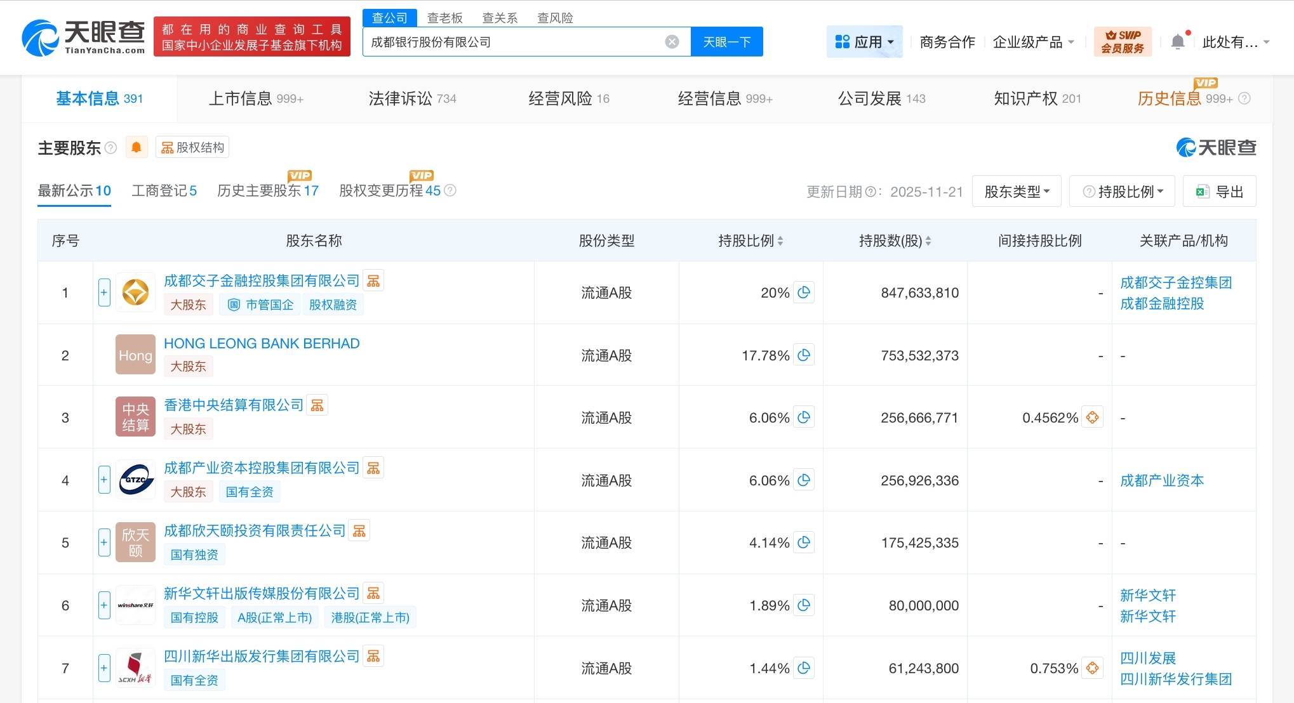Click indirect holding icon beside 0.753%
The height and width of the screenshot is (703, 1294).
pos(1092,668)
